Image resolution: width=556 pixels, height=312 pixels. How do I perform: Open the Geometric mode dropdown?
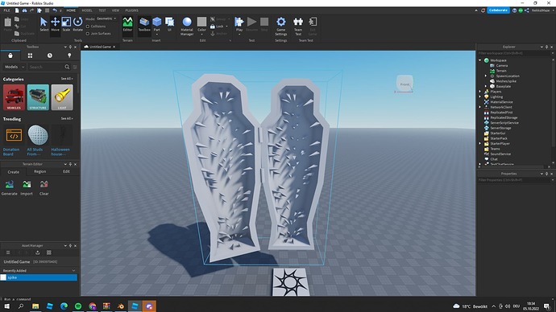pyautogui.click(x=106, y=18)
